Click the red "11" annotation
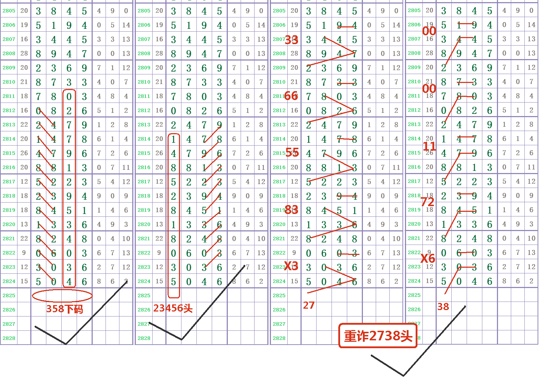539x382 pixels. tap(429, 146)
